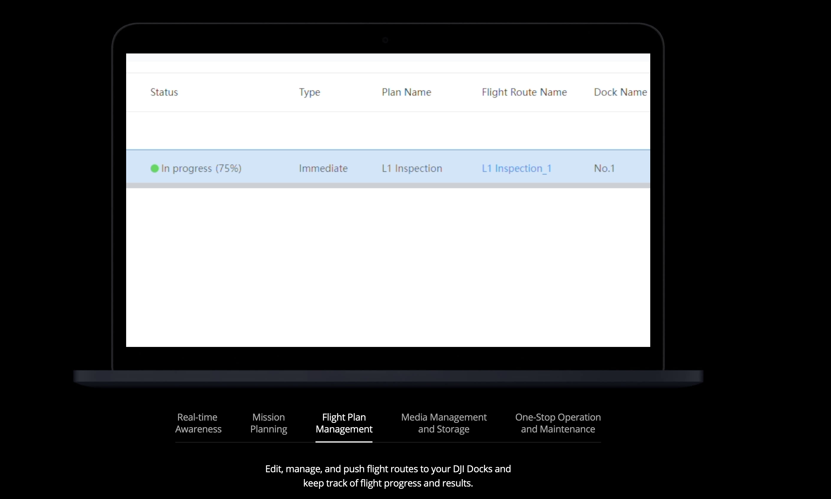Click the green in-progress status dot

155,168
